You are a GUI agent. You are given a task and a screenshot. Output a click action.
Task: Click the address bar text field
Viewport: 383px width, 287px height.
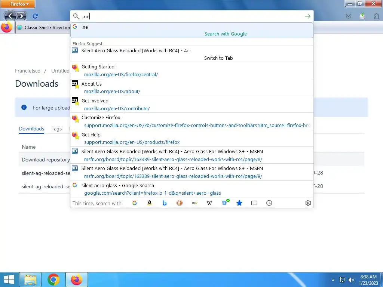pos(192,16)
